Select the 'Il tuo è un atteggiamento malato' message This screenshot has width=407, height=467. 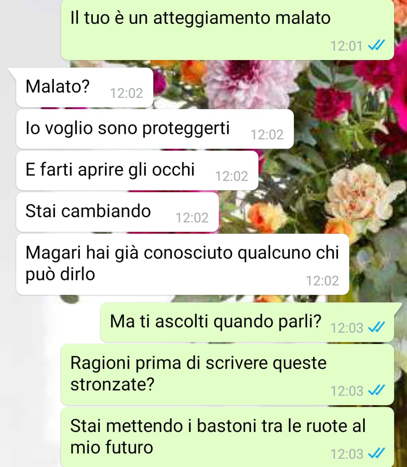[x=227, y=29]
